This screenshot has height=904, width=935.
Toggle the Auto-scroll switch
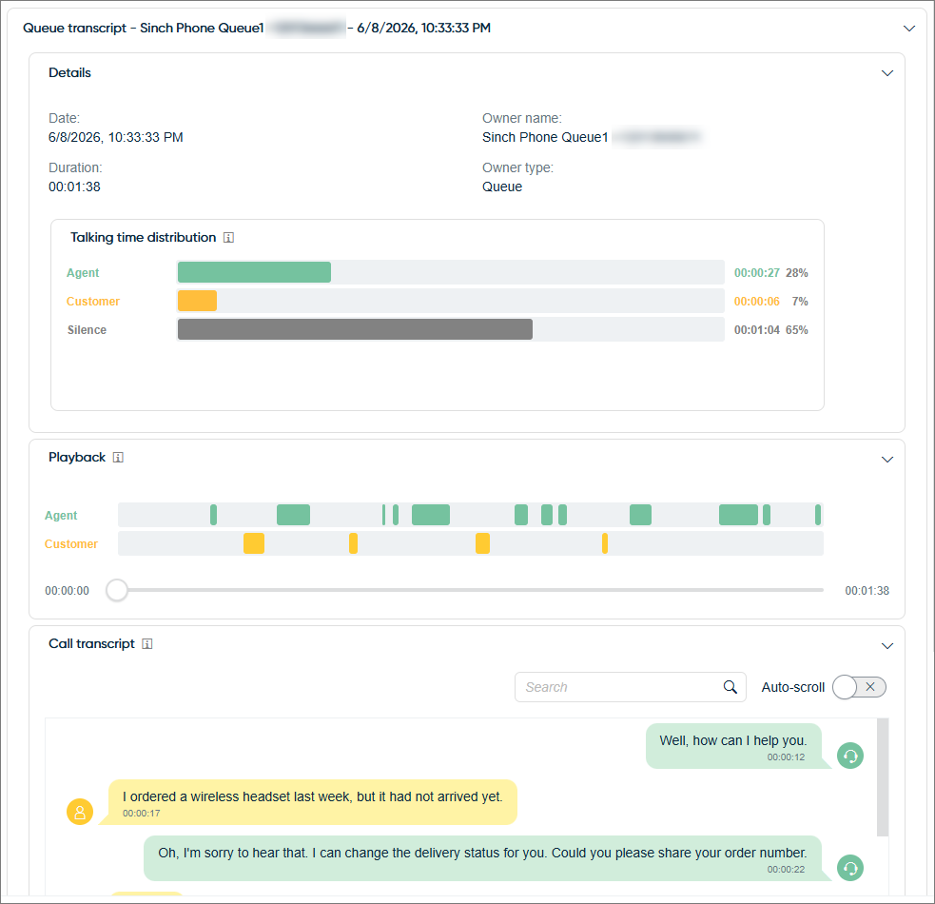tap(859, 687)
